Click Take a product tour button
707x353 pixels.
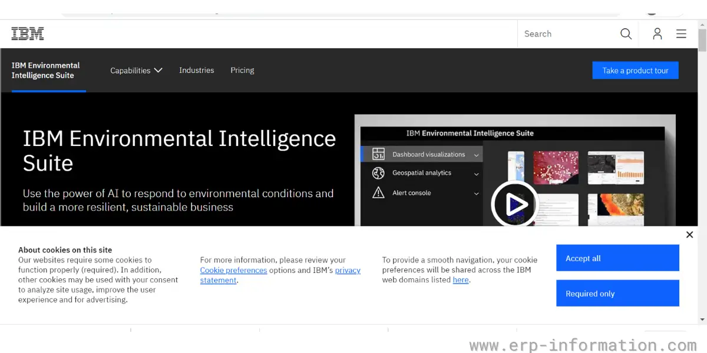[635, 71]
